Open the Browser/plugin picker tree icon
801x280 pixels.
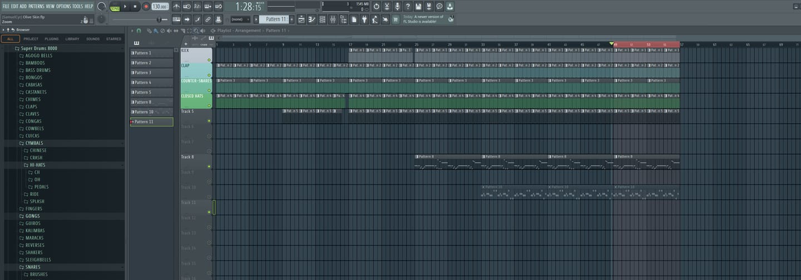343,19
